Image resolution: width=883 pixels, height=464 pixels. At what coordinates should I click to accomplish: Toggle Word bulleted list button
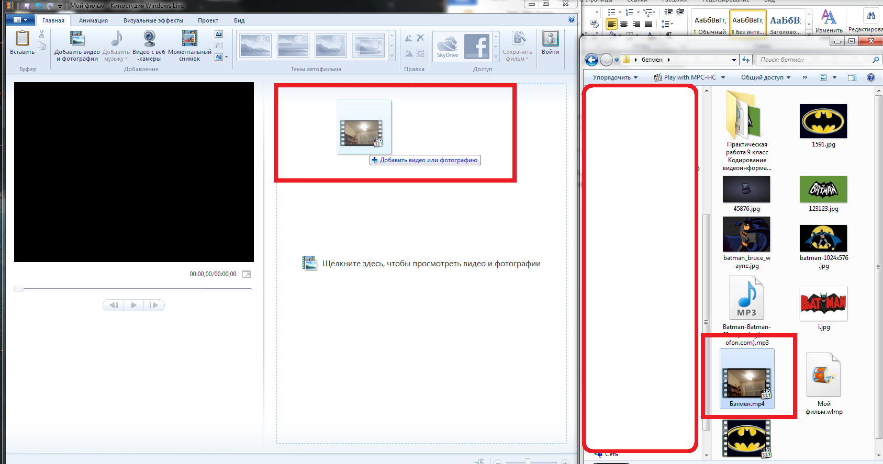pos(611,12)
